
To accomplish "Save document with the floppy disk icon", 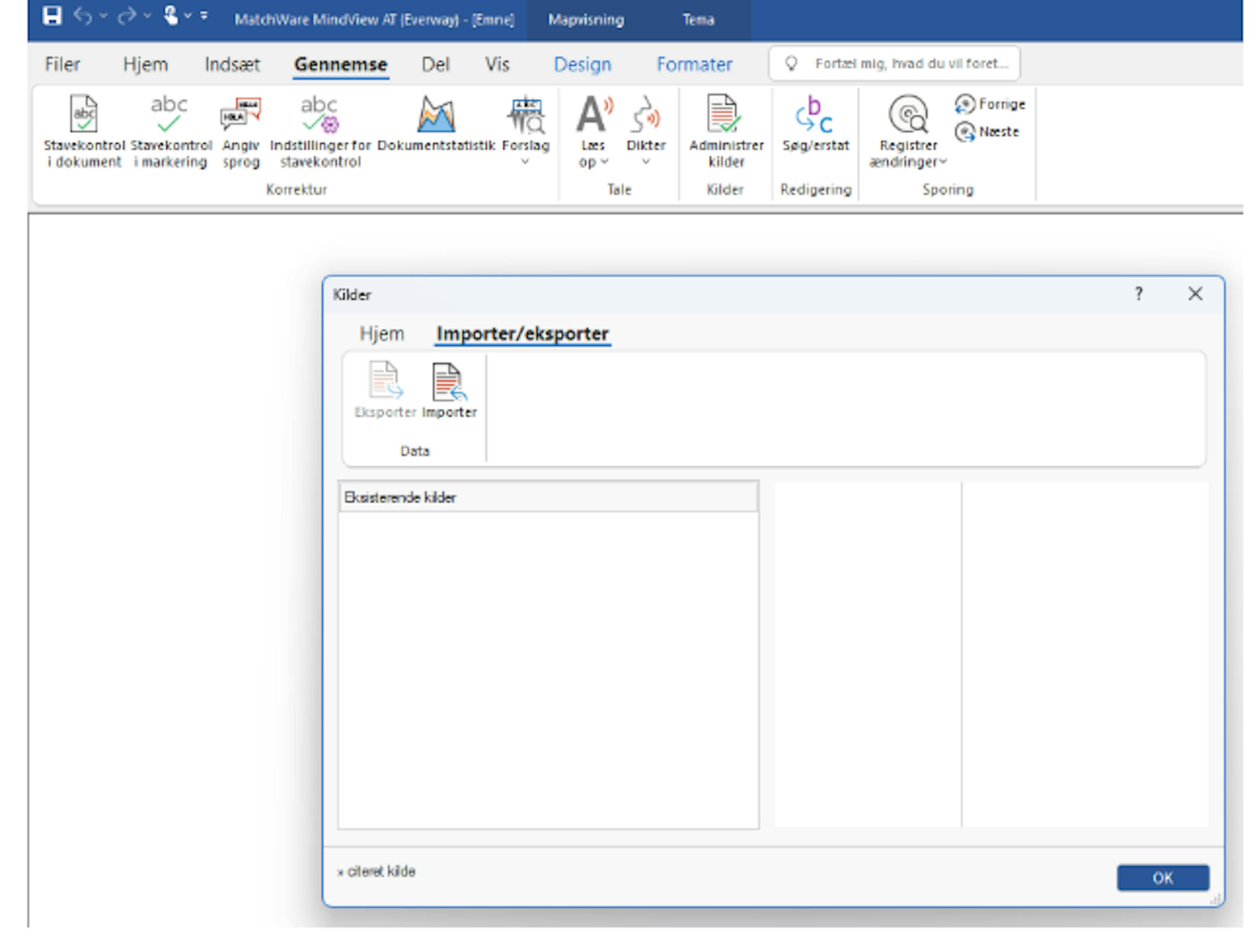I will coord(52,16).
